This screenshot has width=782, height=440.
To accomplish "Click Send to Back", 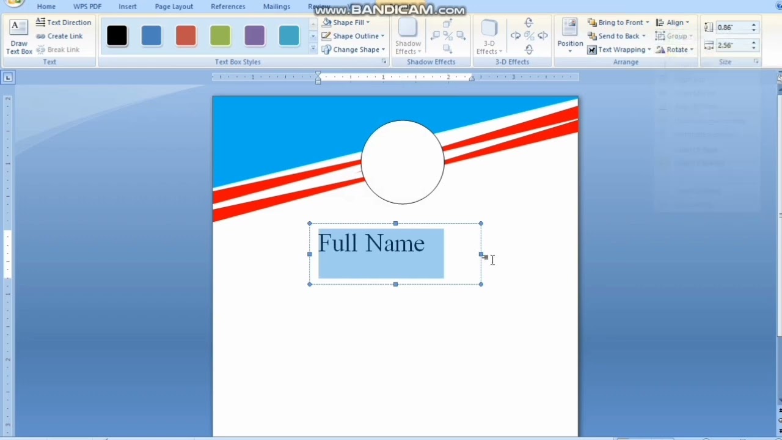I will click(616, 36).
